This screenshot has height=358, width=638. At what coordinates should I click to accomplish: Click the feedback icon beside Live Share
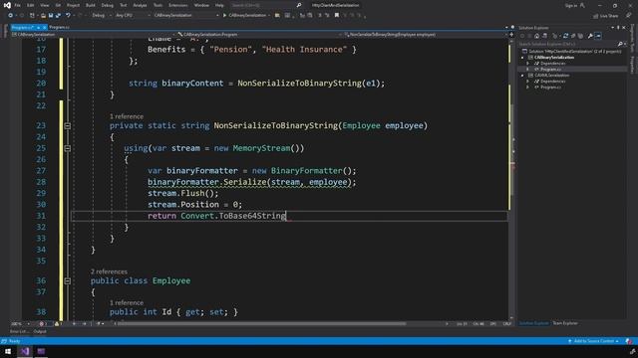629,16
